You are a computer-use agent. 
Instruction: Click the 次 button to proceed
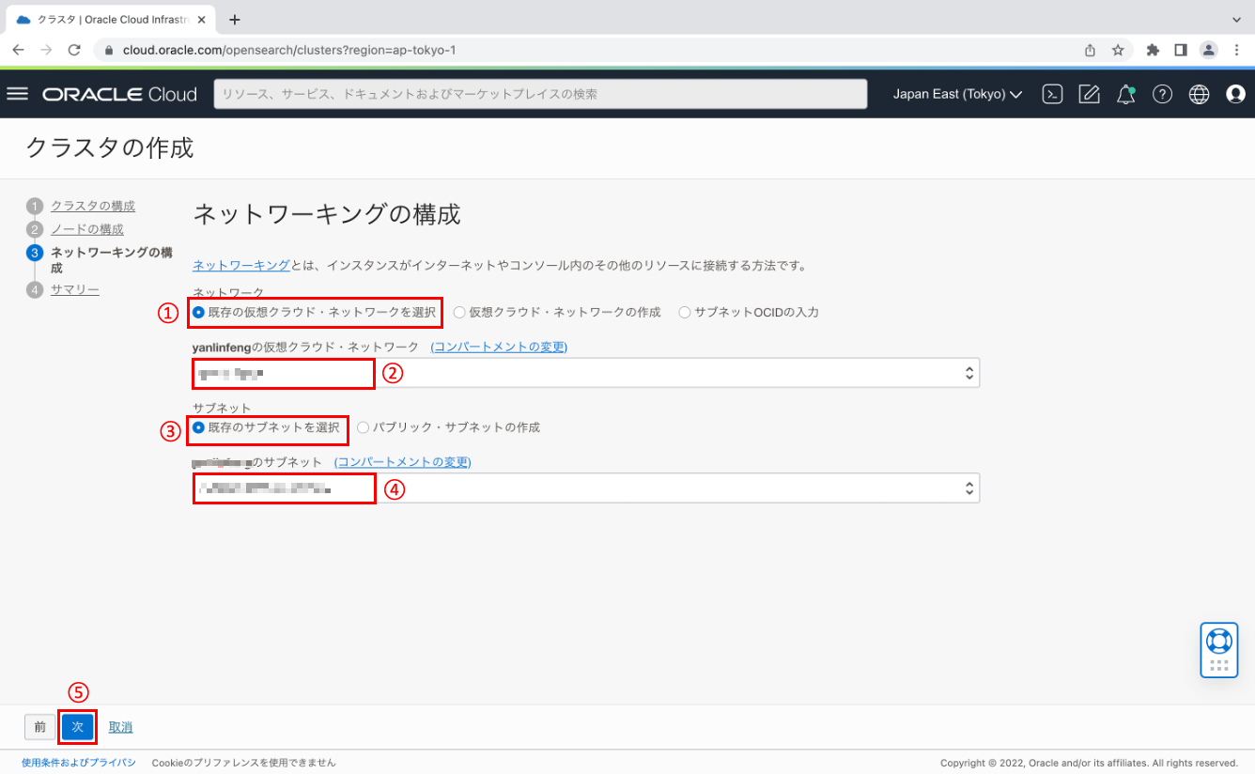coord(78,726)
